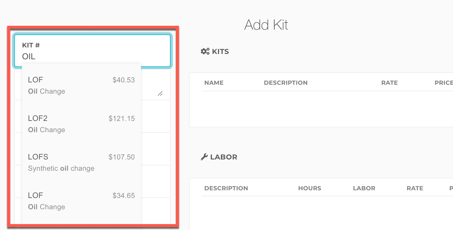The width and height of the screenshot is (453, 230).
Task: Click the wrench icon beside LABOR
Action: [x=204, y=157]
